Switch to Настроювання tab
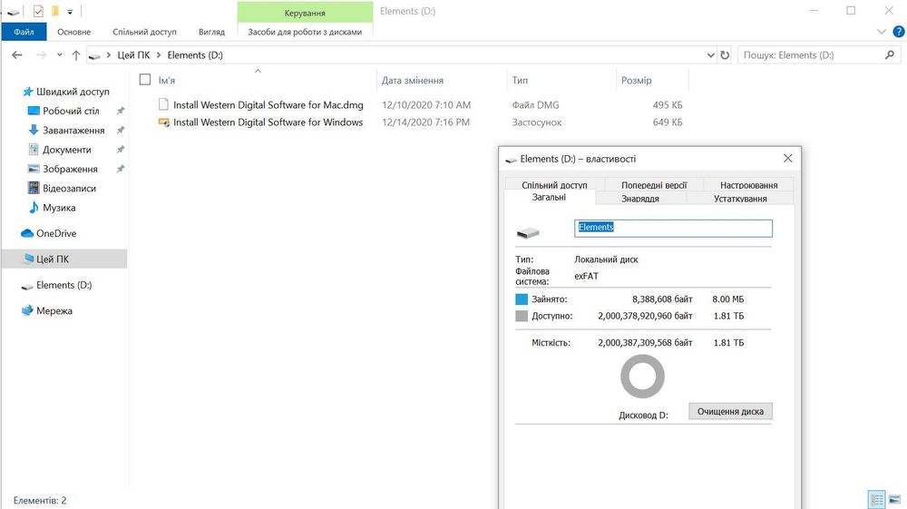This screenshot has width=907, height=509. tap(748, 184)
